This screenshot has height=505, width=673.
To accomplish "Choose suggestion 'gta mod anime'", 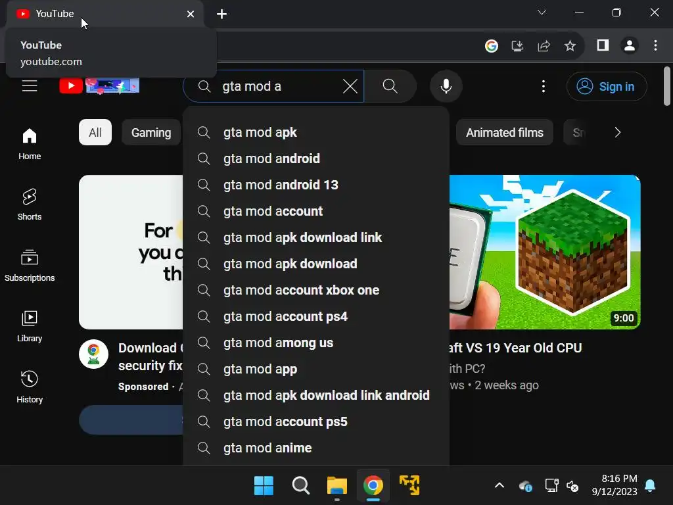I will (x=316, y=448).
